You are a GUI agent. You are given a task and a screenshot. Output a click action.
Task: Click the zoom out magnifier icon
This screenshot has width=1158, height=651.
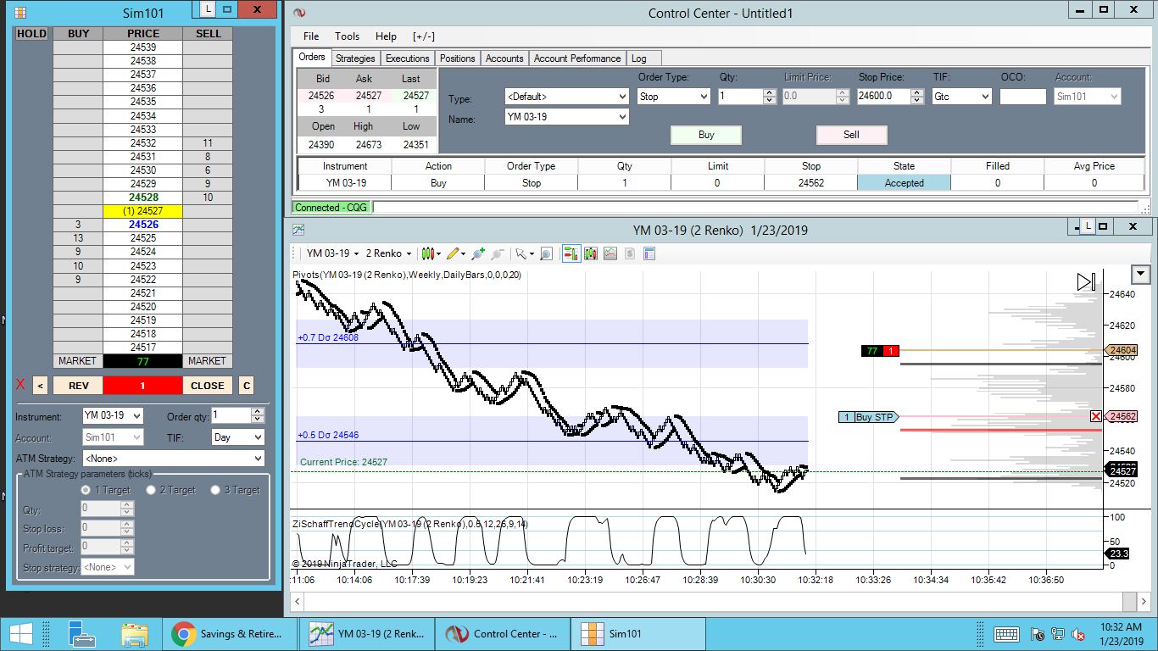(497, 253)
